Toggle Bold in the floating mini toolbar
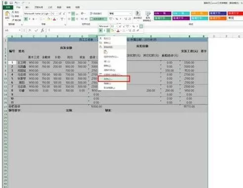Image resolution: width=243 pixels, height=188 pixels. pyautogui.click(x=101, y=31)
